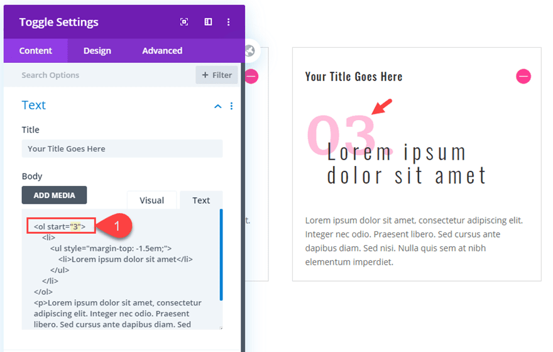This screenshot has height=352, width=553.
Task: Click the ADD MEDIA button
Action: click(x=54, y=195)
